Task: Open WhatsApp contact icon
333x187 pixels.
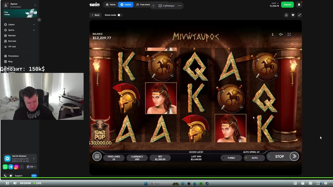Action: [x=5, y=167]
